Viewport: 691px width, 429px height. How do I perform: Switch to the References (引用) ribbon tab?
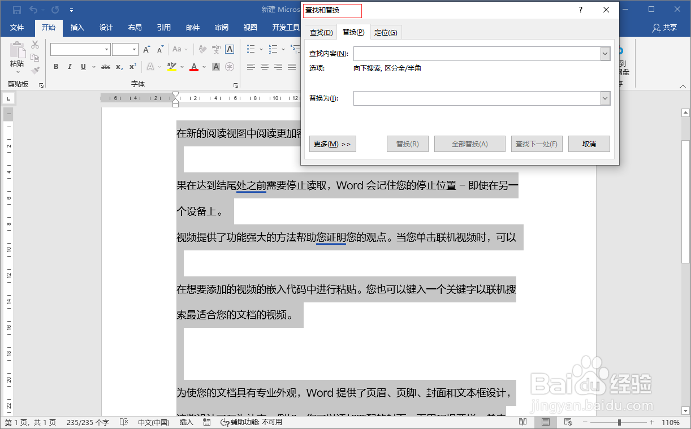164,28
